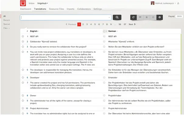Click Helmut Juskewycz avatar picture
The width and height of the screenshot is (184, 116).
tap(152, 3)
